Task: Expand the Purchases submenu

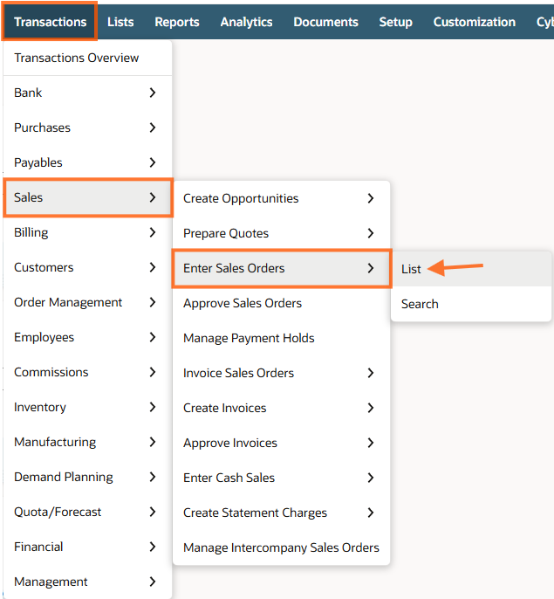Action: pos(85,127)
